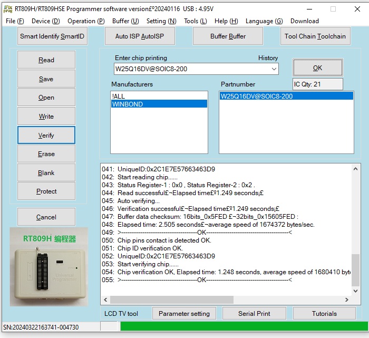This screenshot has height=338, width=369.
Task: Click log line 050 Chip pins contact
Action: coord(157,240)
